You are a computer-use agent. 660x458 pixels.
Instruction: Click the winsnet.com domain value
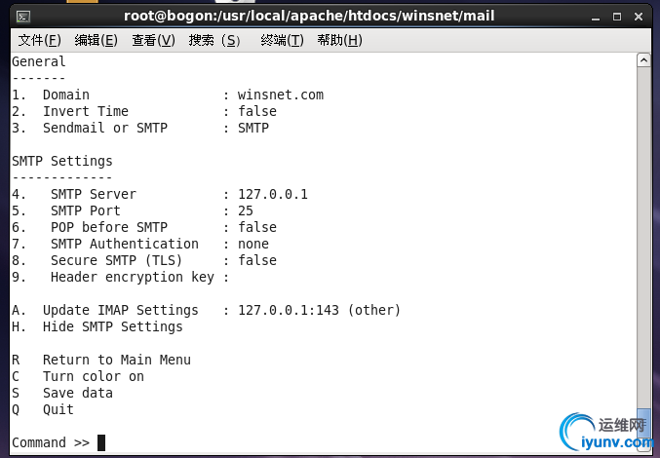(x=281, y=95)
